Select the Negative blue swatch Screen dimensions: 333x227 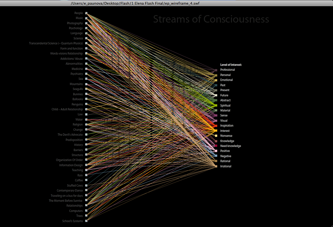(216, 156)
